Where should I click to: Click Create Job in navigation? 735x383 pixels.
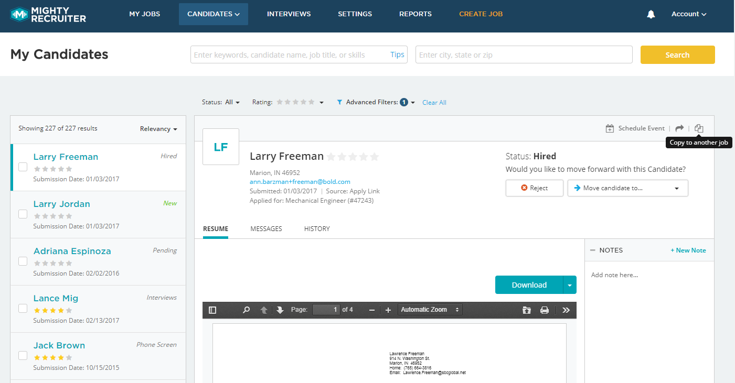point(481,14)
